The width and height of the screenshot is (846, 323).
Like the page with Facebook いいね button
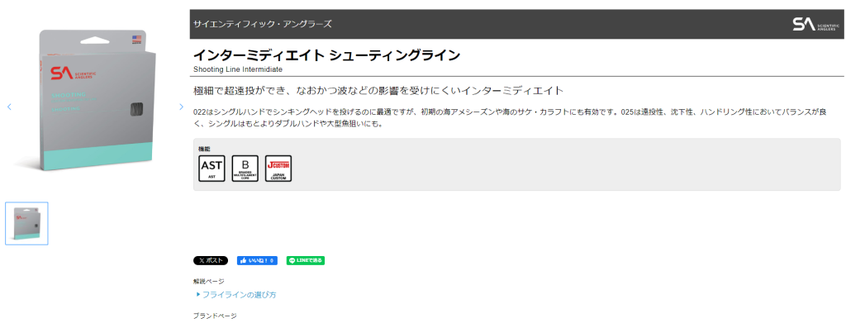pos(257,260)
